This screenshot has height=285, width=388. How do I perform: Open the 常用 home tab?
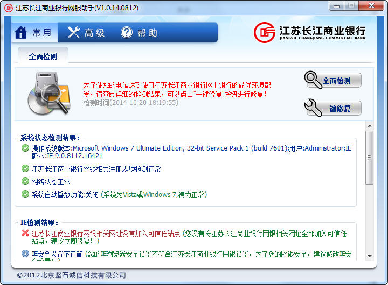click(34, 32)
